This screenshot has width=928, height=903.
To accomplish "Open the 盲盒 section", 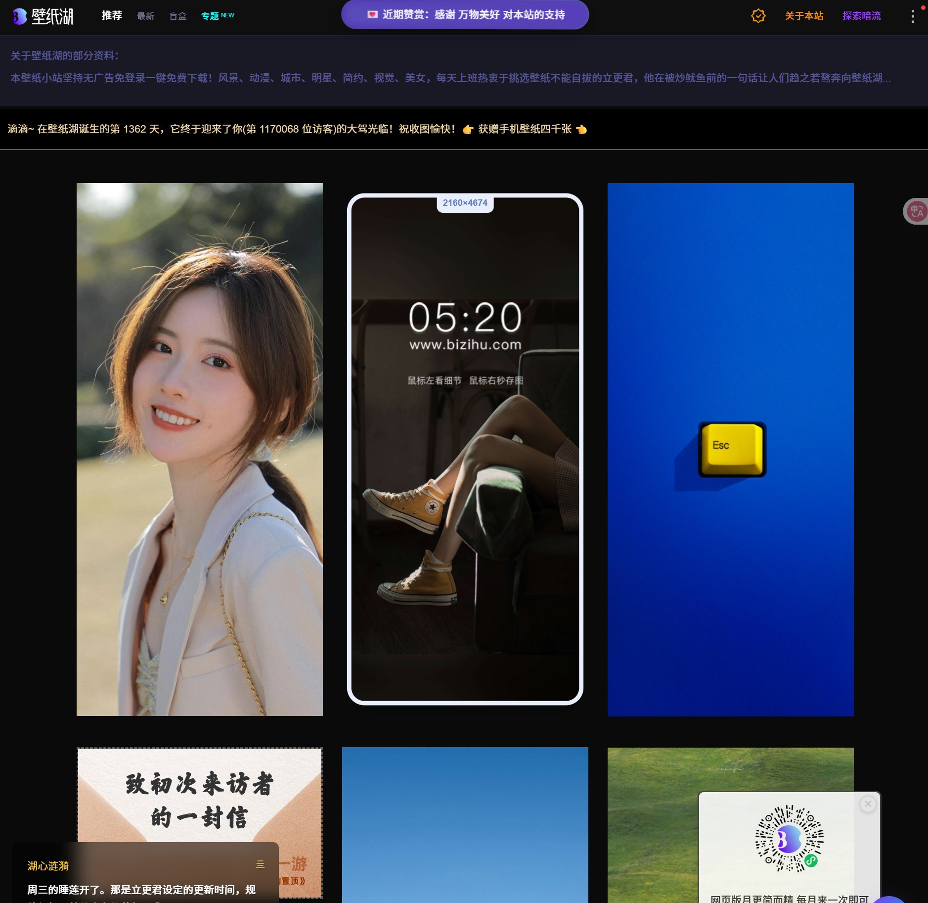I will coord(177,16).
